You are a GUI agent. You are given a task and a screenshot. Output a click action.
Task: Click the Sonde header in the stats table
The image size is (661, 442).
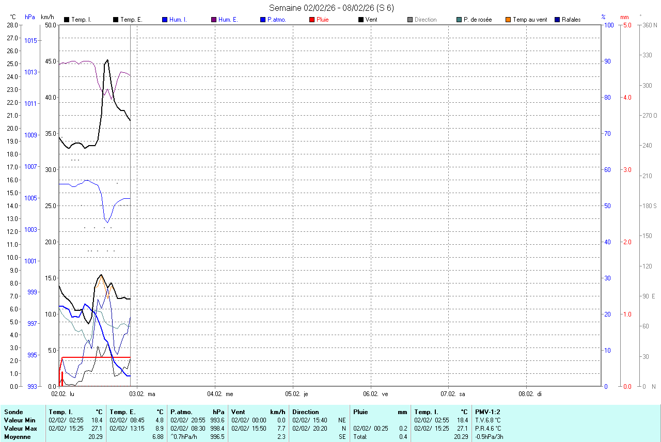point(13,412)
